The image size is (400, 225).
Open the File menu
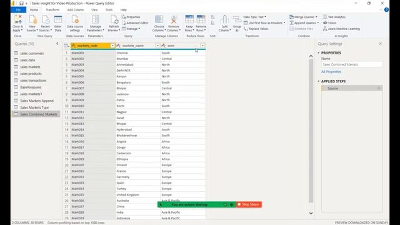(18, 10)
